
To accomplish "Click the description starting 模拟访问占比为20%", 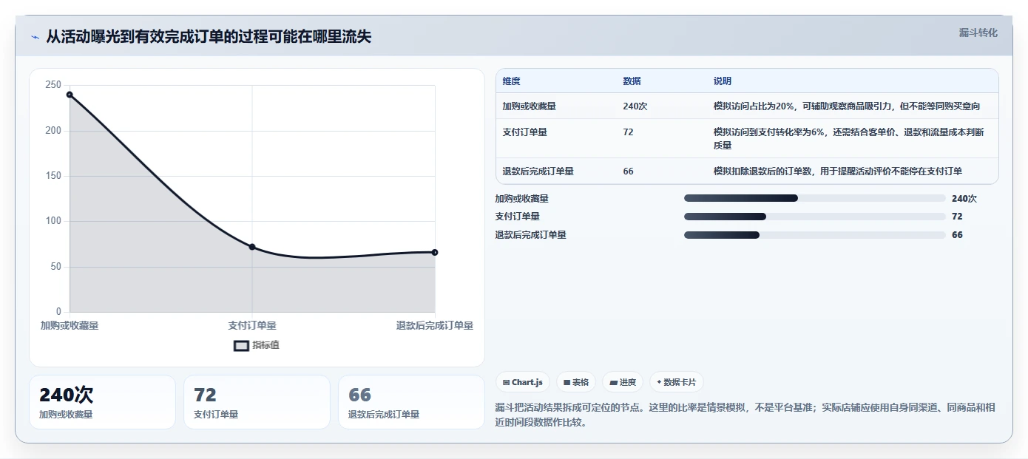I will pyautogui.click(x=847, y=106).
